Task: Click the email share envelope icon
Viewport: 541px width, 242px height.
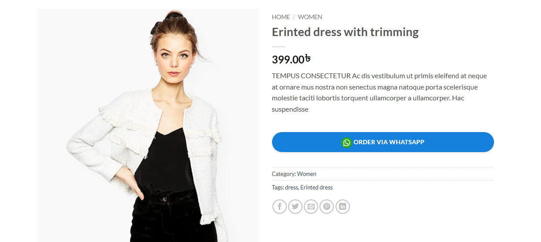Action: pos(311,206)
